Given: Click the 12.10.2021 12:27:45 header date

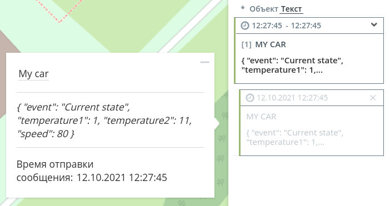Looking at the screenshot, I should coord(292,98).
